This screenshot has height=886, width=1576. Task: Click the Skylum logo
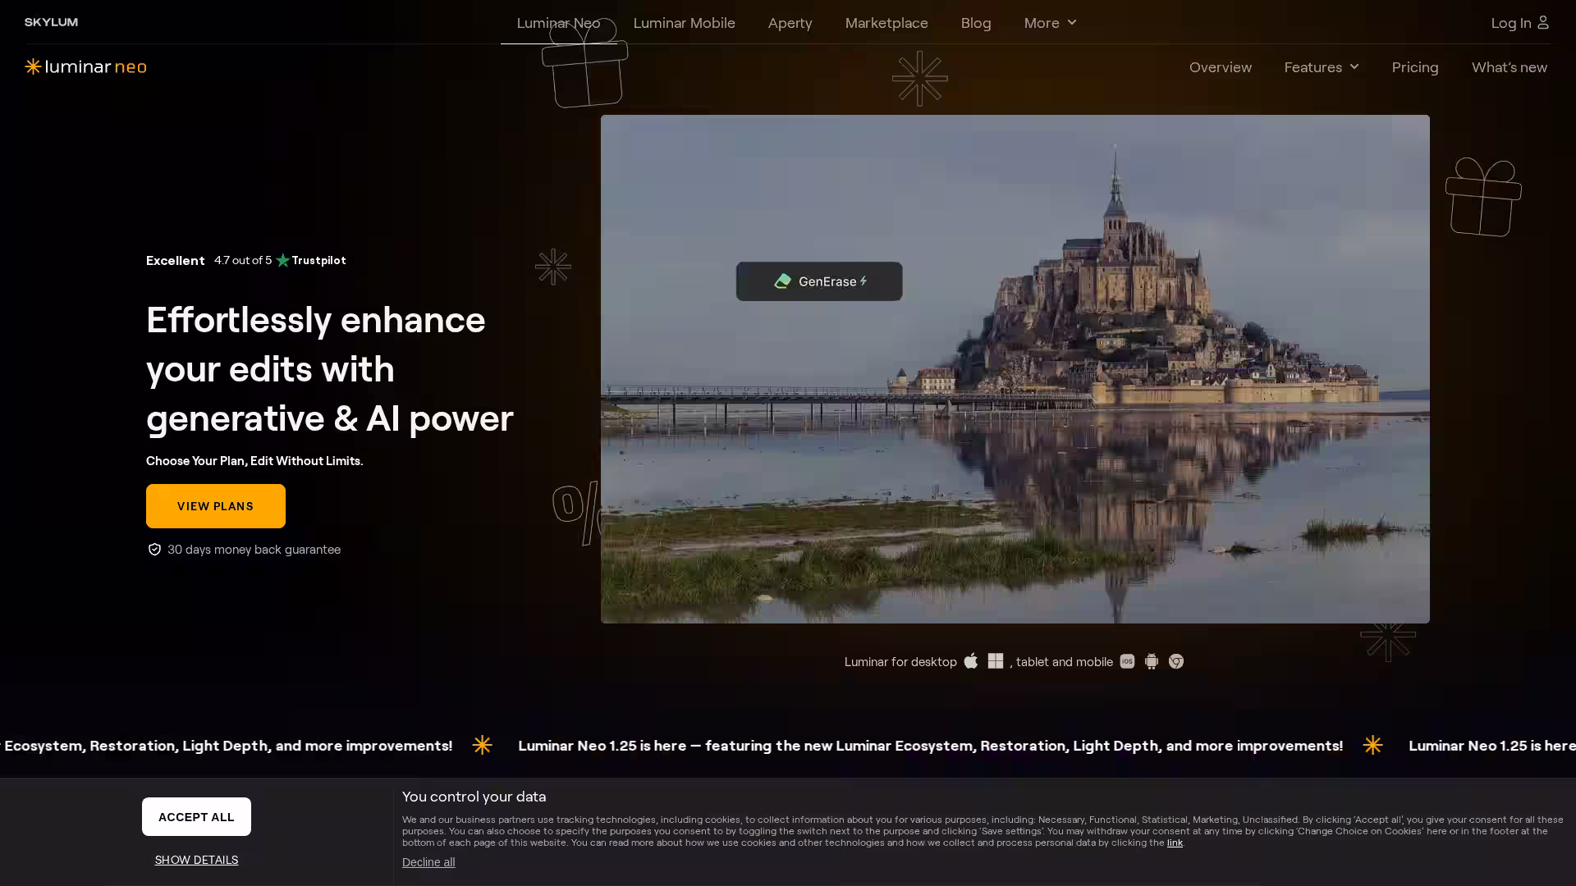pyautogui.click(x=51, y=22)
